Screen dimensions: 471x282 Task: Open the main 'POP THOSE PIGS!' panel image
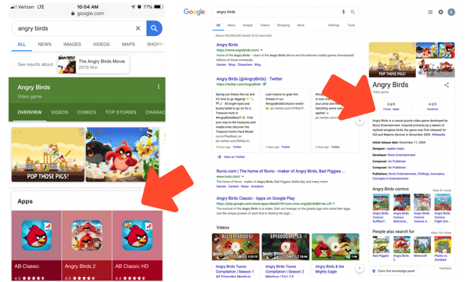click(392, 60)
